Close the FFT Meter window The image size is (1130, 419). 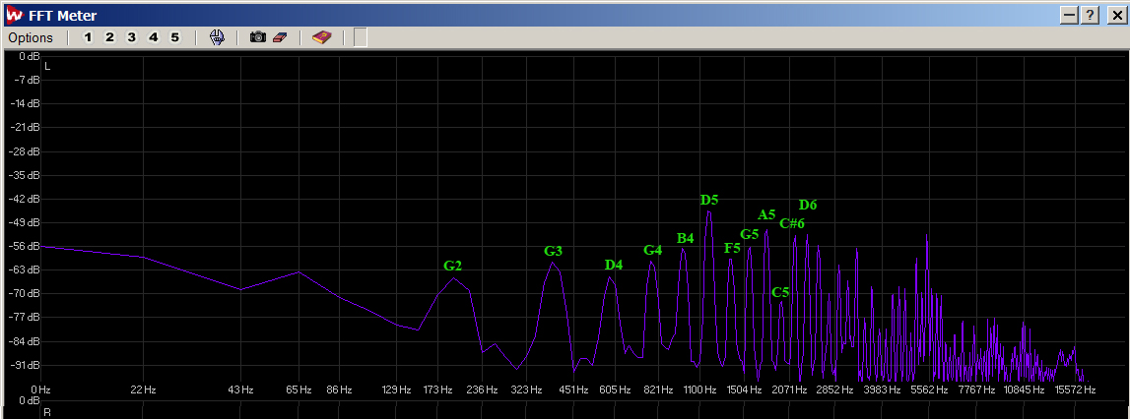pos(1113,15)
